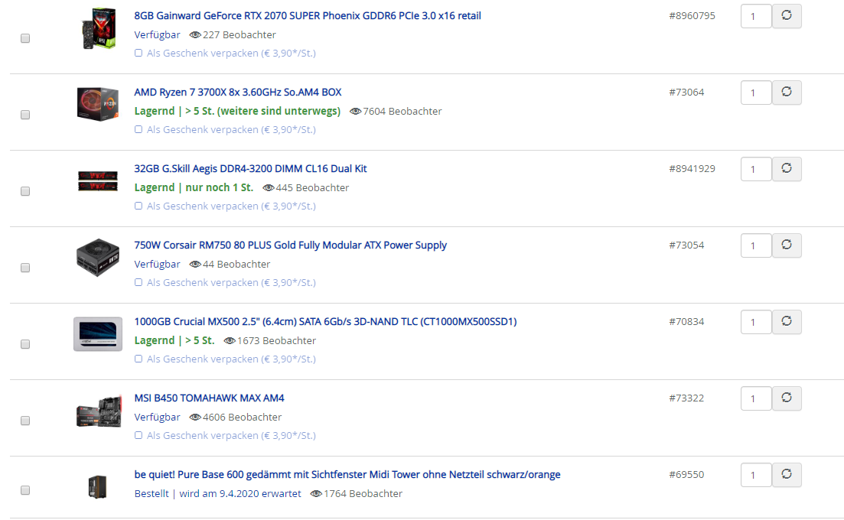The image size is (844, 520).
Task: Focus quantity field for MSI B450 TOMAHAWK
Action: [x=756, y=398]
